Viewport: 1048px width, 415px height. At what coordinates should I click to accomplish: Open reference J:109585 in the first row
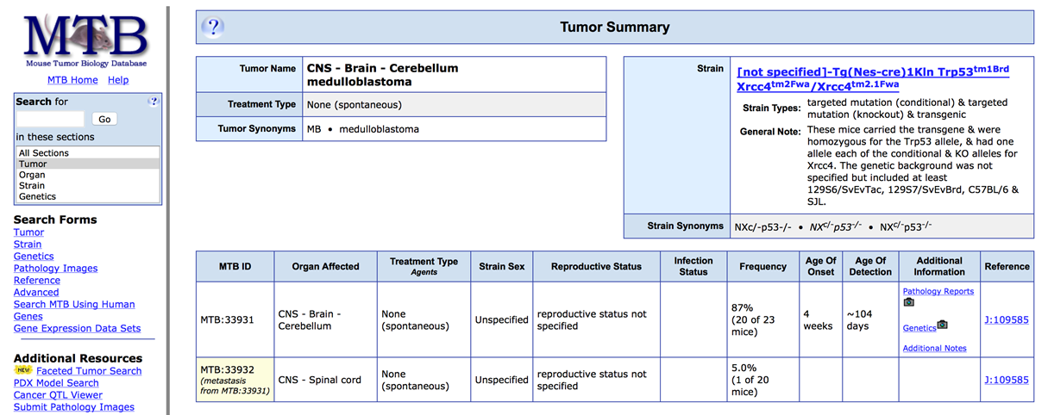coord(1007,319)
